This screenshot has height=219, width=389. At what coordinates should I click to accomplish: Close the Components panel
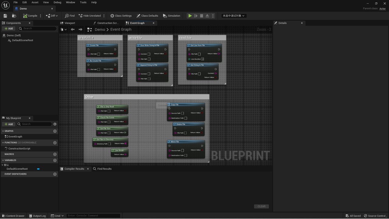[x=29, y=23]
